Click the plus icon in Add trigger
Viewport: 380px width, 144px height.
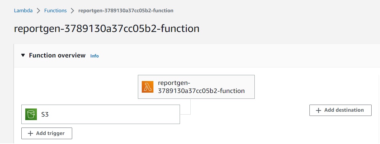pyautogui.click(x=30, y=133)
